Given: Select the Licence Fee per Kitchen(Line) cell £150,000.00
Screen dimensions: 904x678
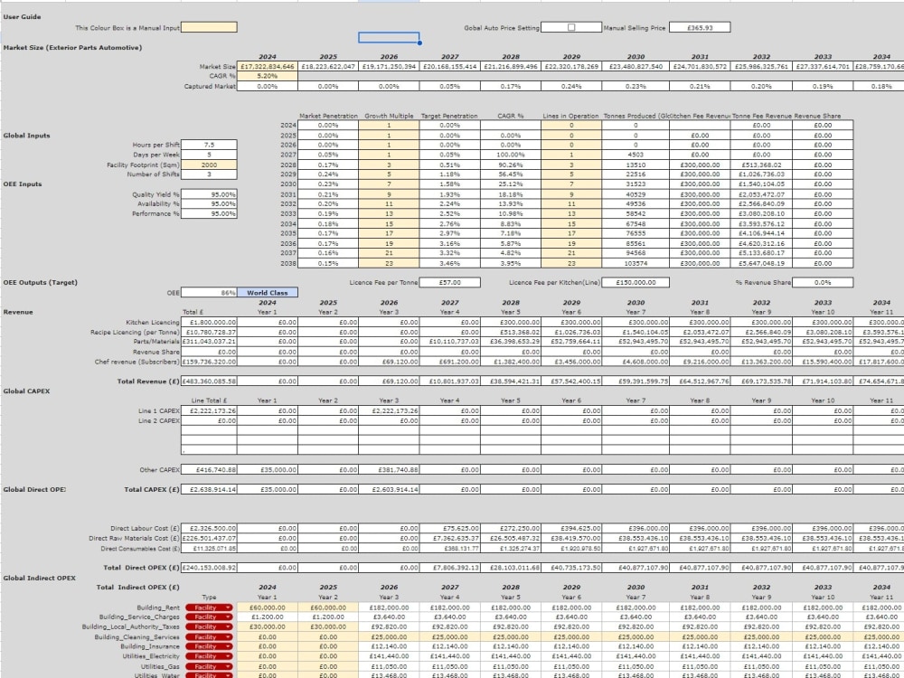Looking at the screenshot, I should [x=636, y=282].
